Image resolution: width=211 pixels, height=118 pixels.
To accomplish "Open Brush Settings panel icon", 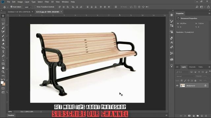I will point(171,21).
